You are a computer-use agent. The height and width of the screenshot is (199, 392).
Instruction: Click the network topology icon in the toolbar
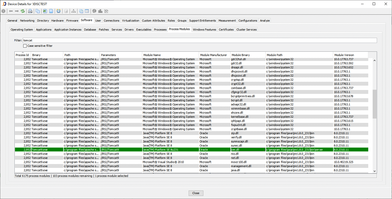[x=74, y=11]
